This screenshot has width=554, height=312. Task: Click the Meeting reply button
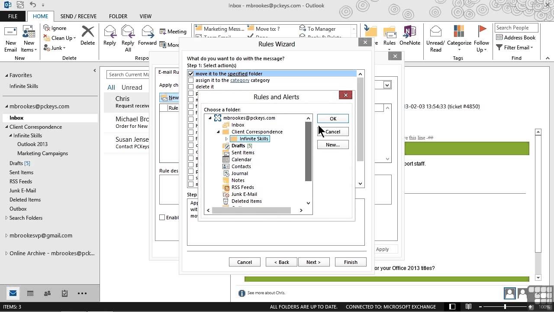click(x=173, y=31)
